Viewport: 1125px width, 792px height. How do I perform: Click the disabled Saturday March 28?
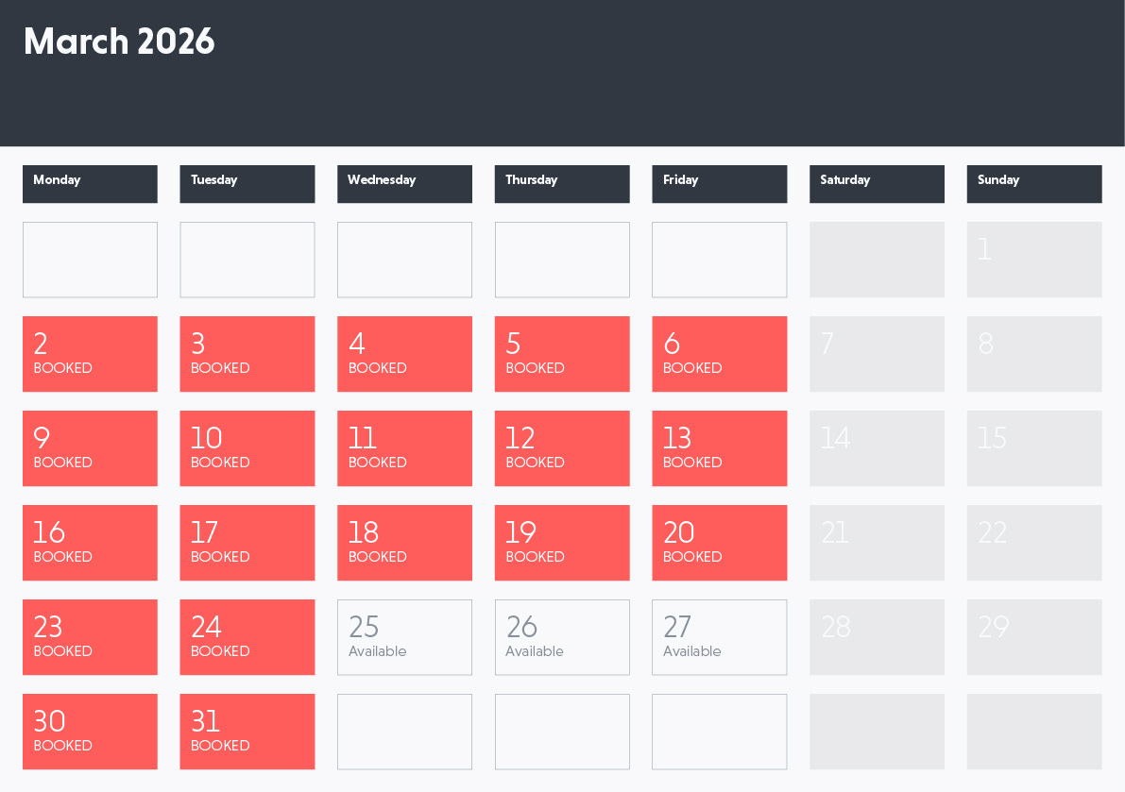point(877,637)
